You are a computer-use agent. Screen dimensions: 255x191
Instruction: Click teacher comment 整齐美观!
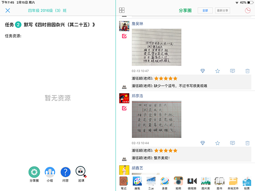tap(162, 158)
